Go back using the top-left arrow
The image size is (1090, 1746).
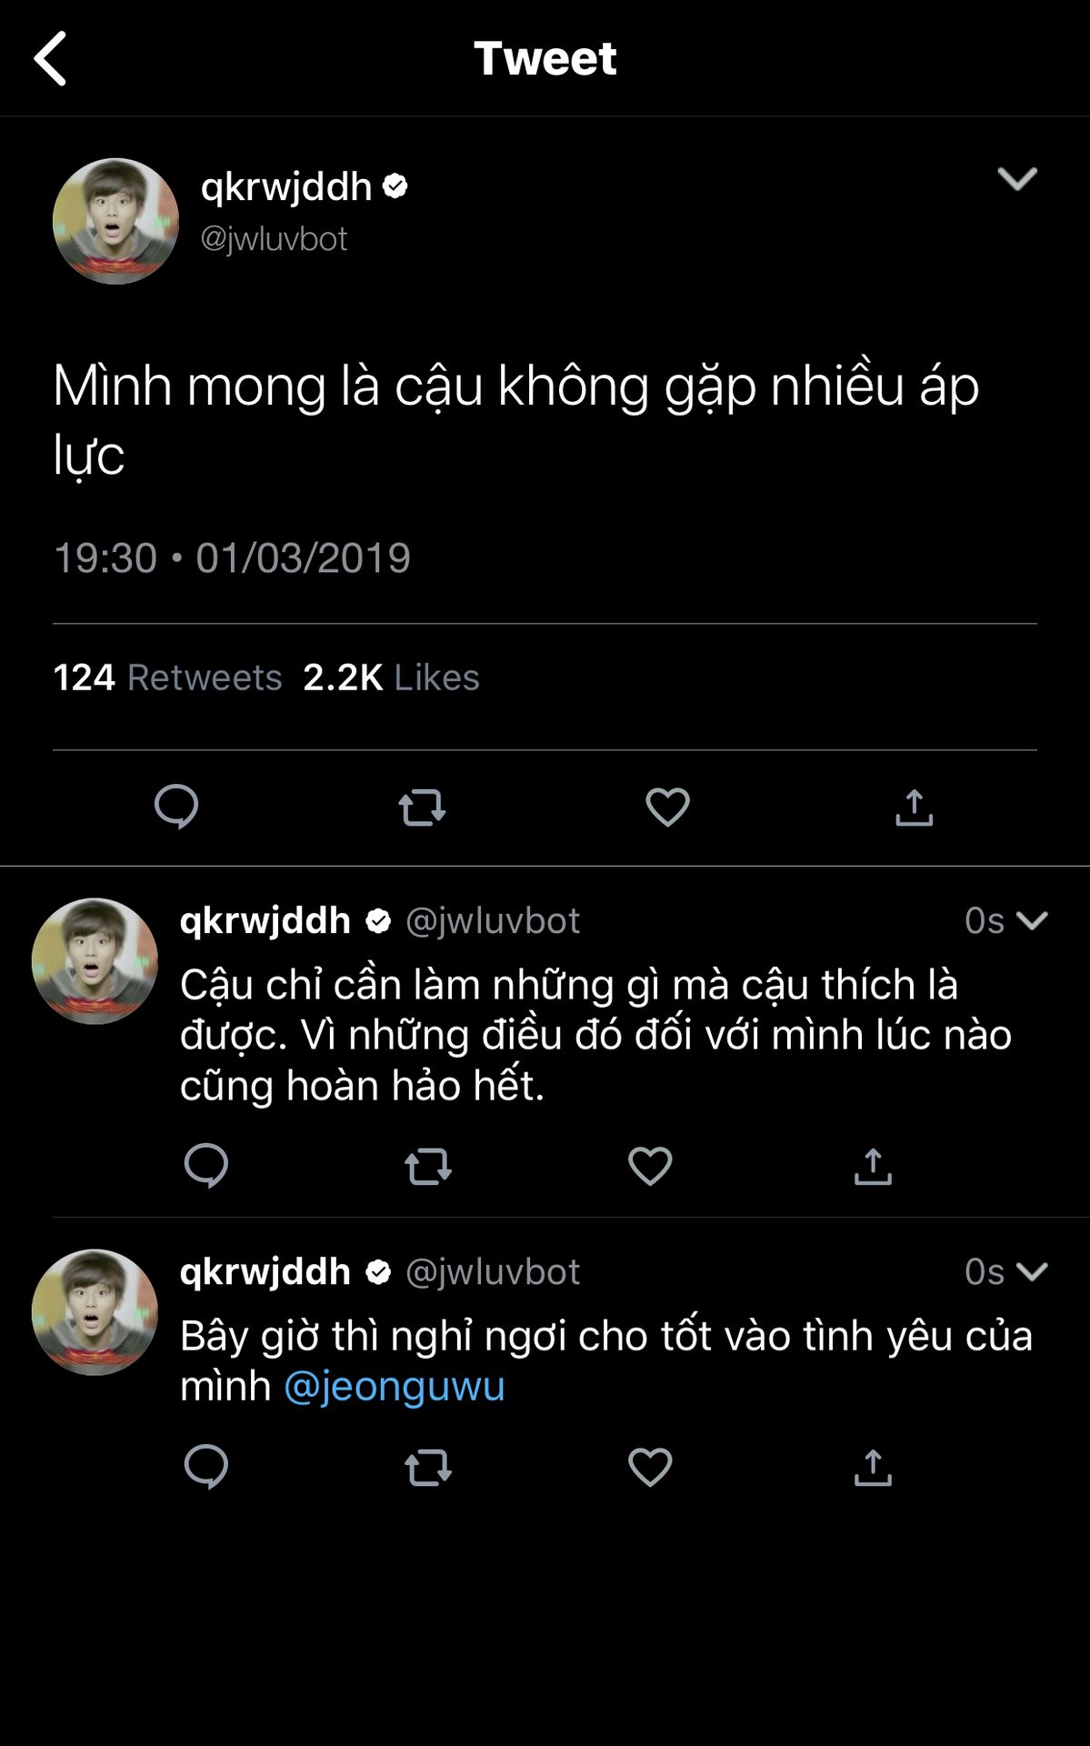pyautogui.click(x=51, y=58)
